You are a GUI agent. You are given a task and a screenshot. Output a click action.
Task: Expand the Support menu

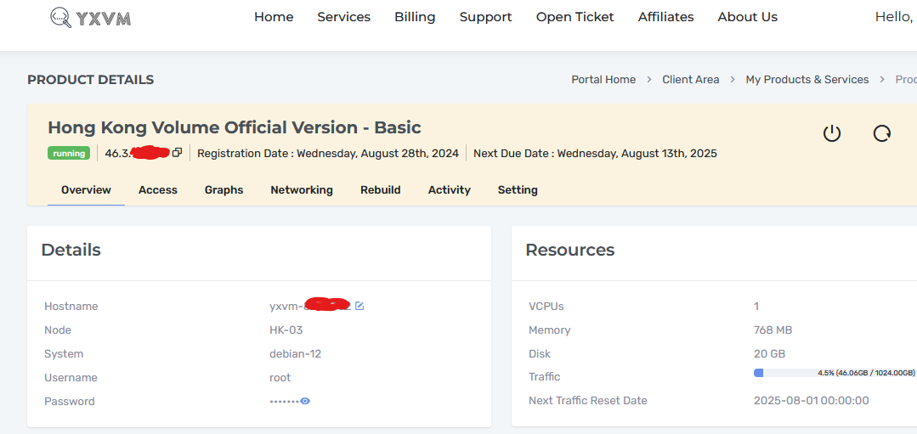pyautogui.click(x=485, y=17)
